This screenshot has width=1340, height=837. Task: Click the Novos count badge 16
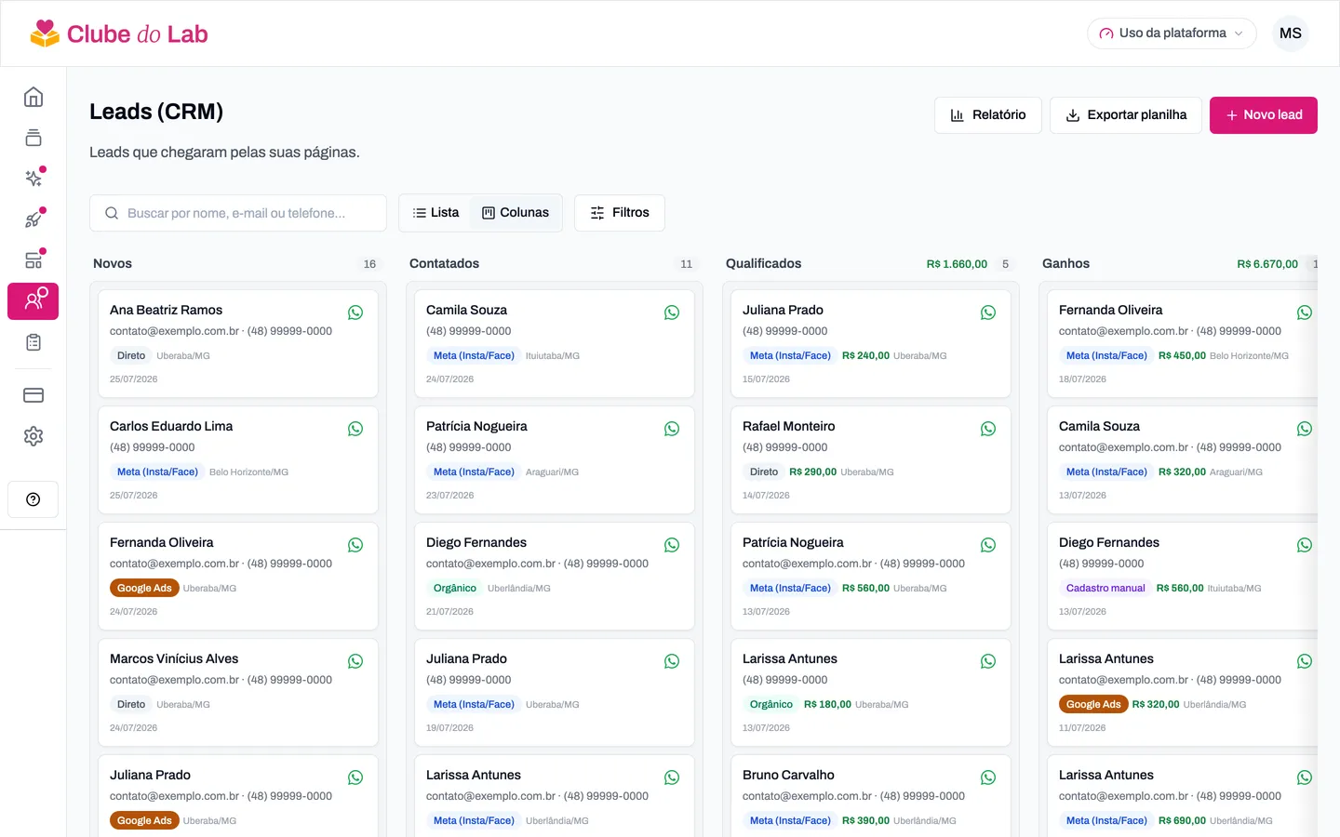click(369, 264)
